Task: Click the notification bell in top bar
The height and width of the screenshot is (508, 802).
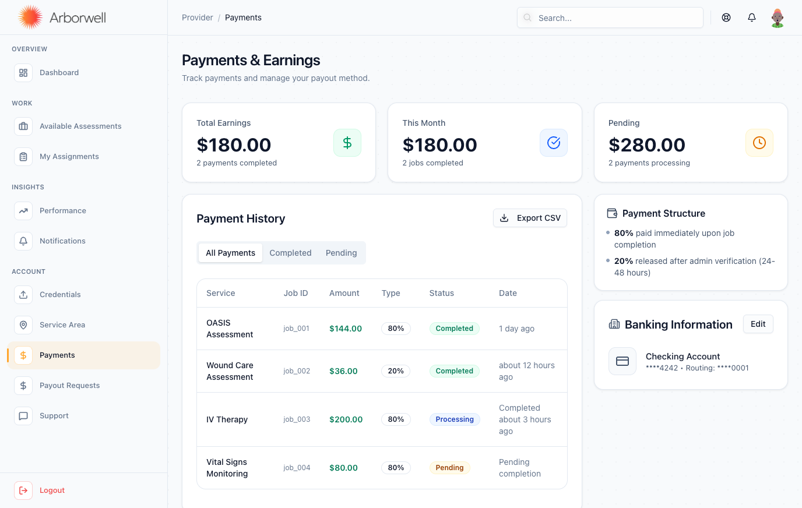Action: tap(752, 17)
